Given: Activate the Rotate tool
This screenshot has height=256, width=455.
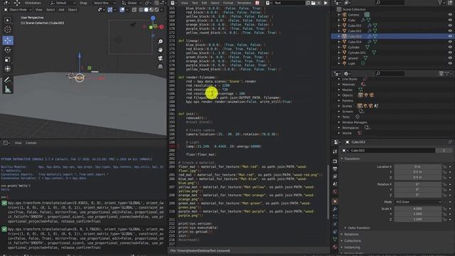Looking at the screenshot, I should (x=8, y=50).
